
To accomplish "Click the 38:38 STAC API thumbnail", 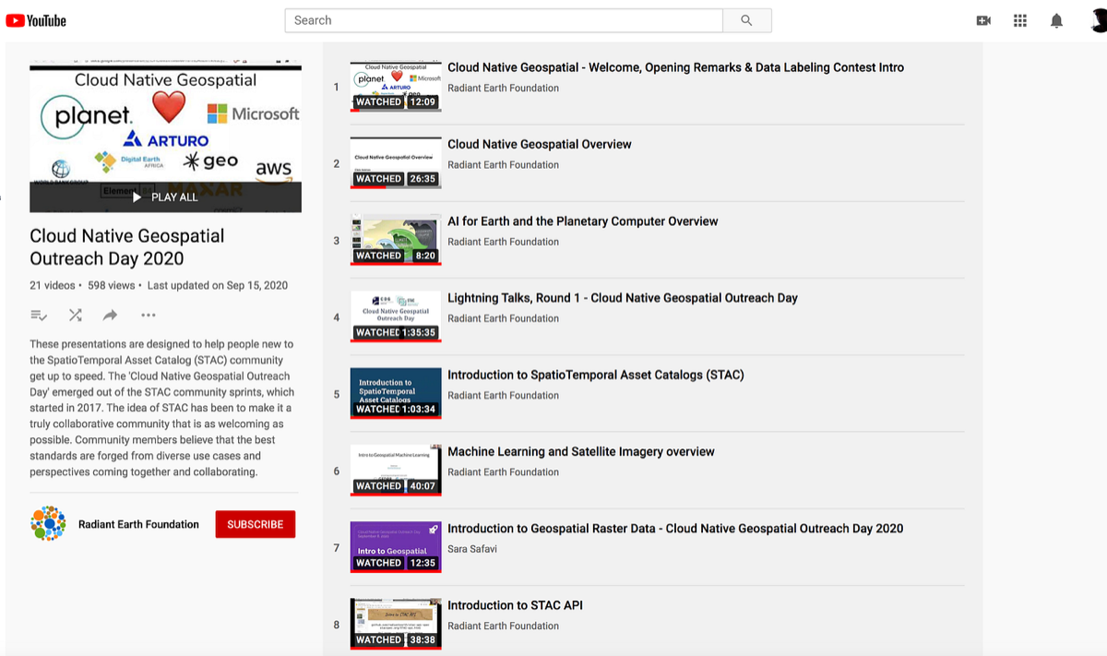I will [396, 625].
